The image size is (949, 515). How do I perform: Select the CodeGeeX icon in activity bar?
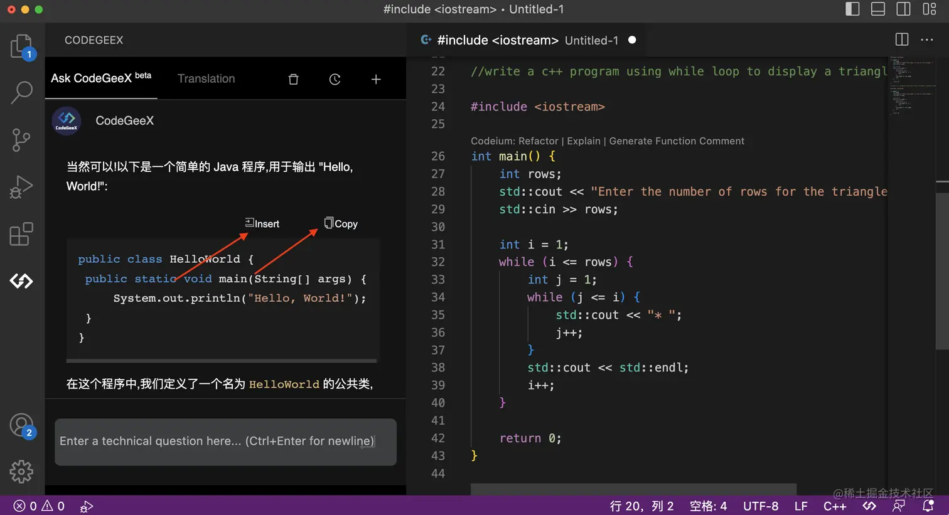[21, 281]
